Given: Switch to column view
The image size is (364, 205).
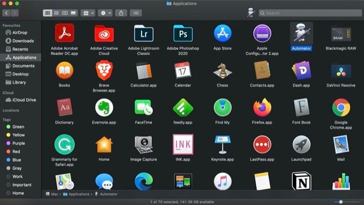Looking at the screenshot, I should point(65,13).
